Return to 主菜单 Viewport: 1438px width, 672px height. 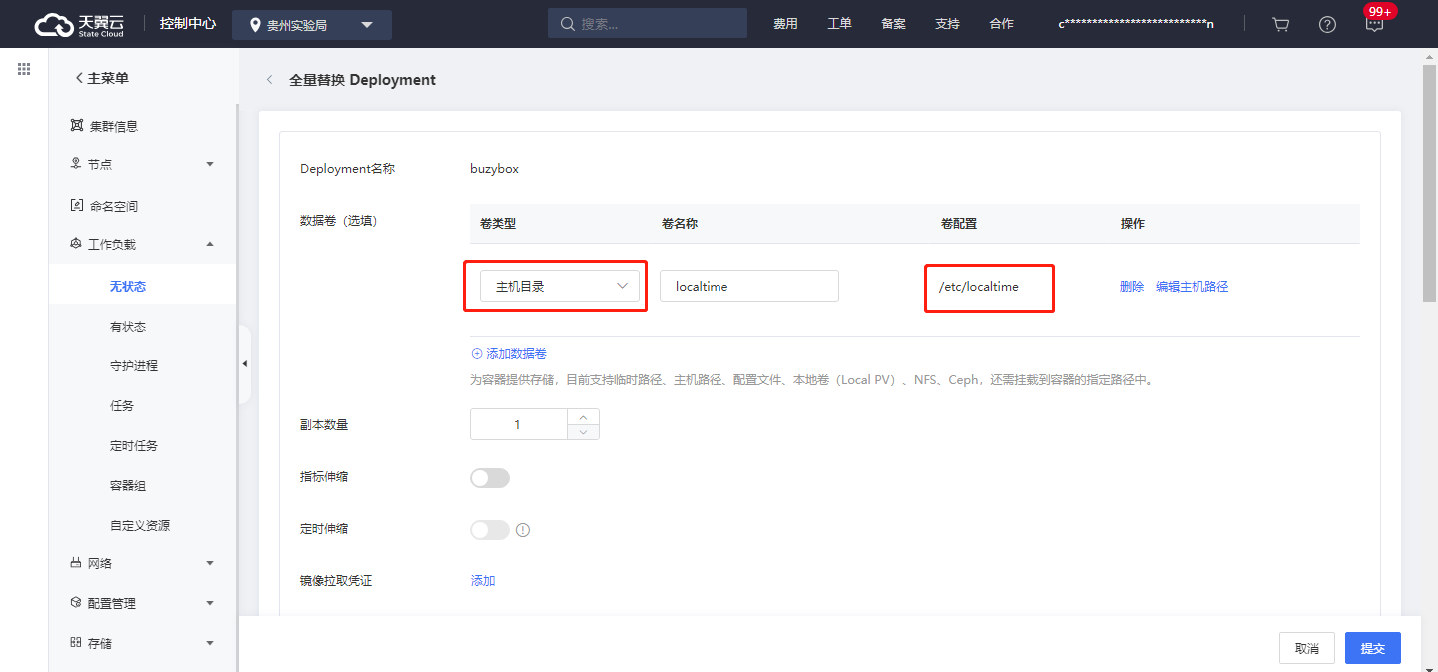coord(102,78)
